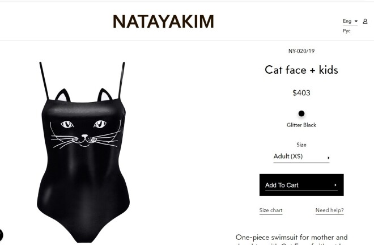Viewport: 374px width, 245px height.
Task: Click the NATAYAKIM logo
Action: tap(163, 22)
